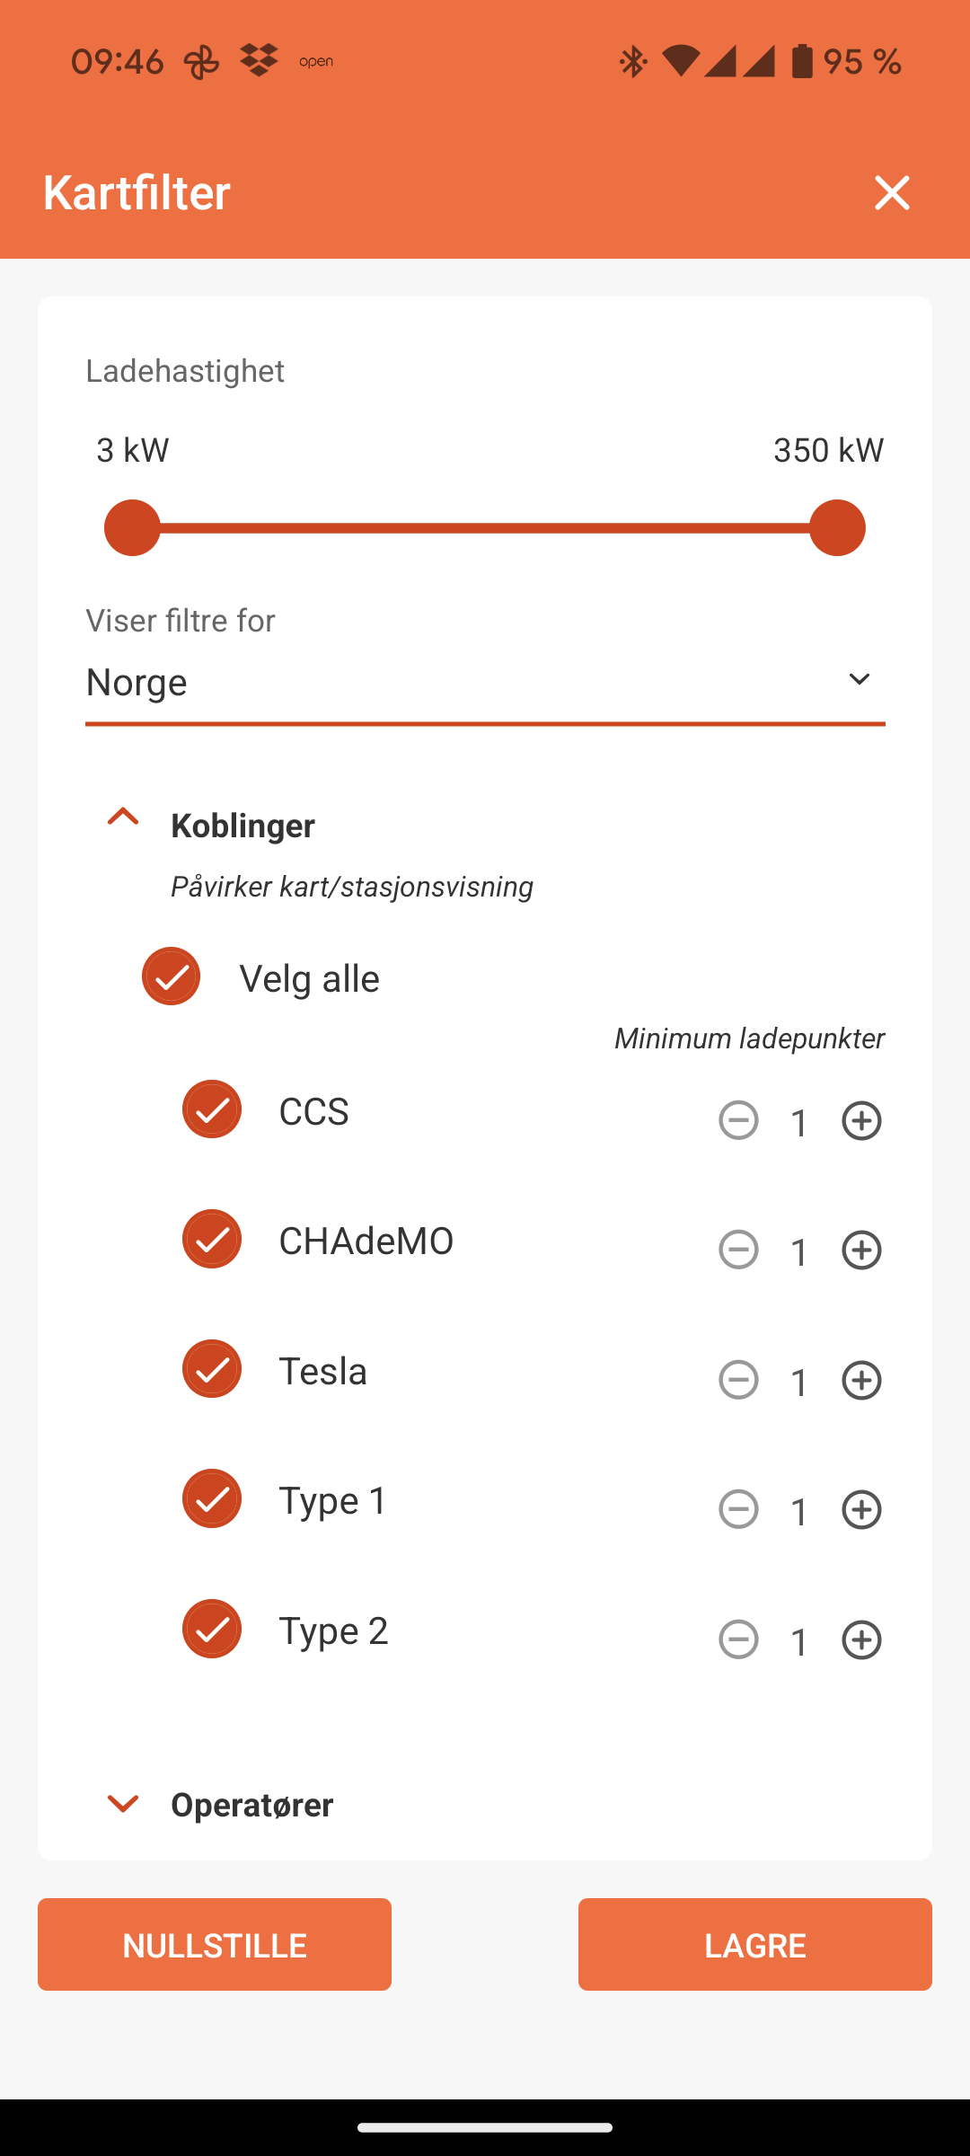Increase Type 1 minimum charge points
Screen dimensions: 970x2156
(x=861, y=1510)
